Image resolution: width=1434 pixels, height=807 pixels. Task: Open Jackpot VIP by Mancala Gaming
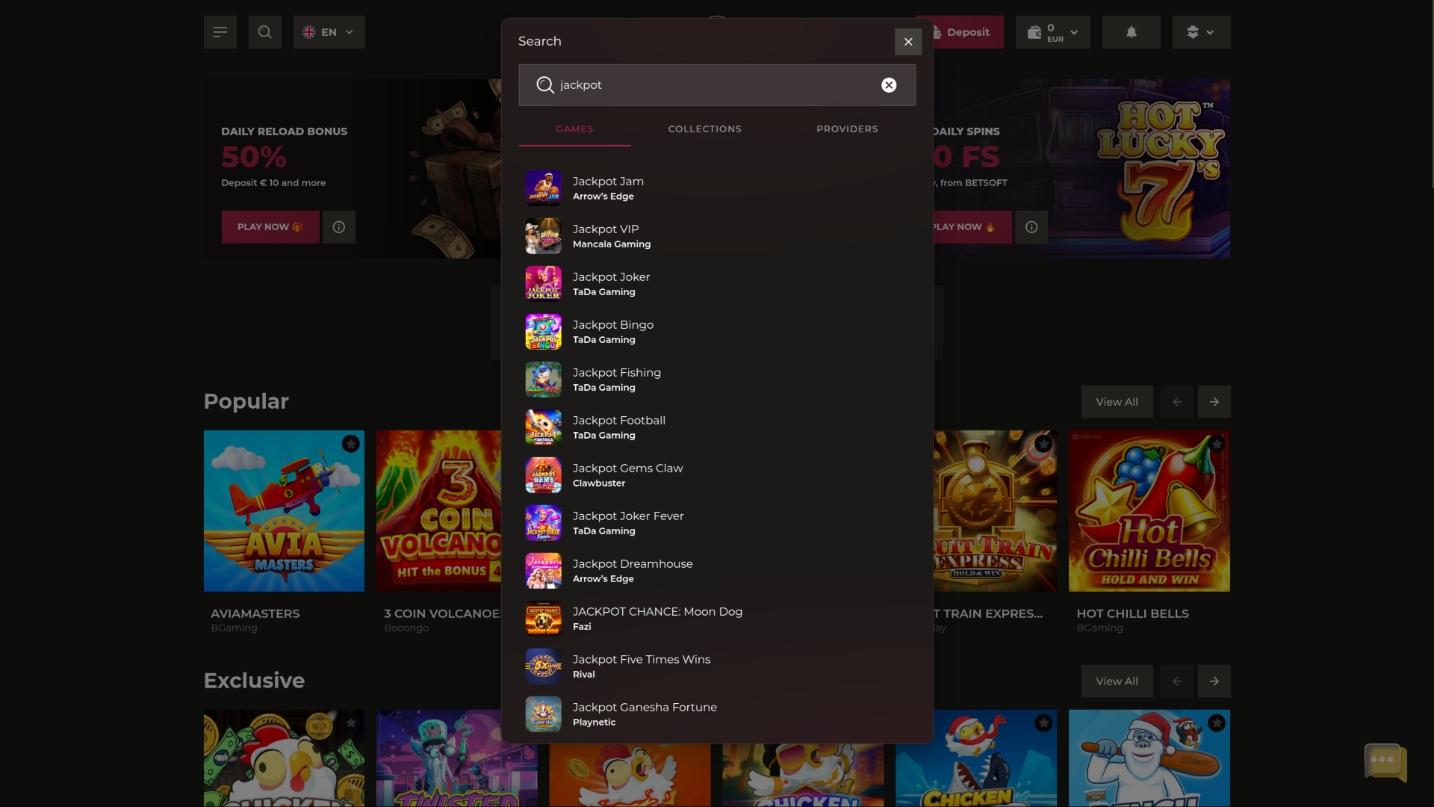(717, 236)
